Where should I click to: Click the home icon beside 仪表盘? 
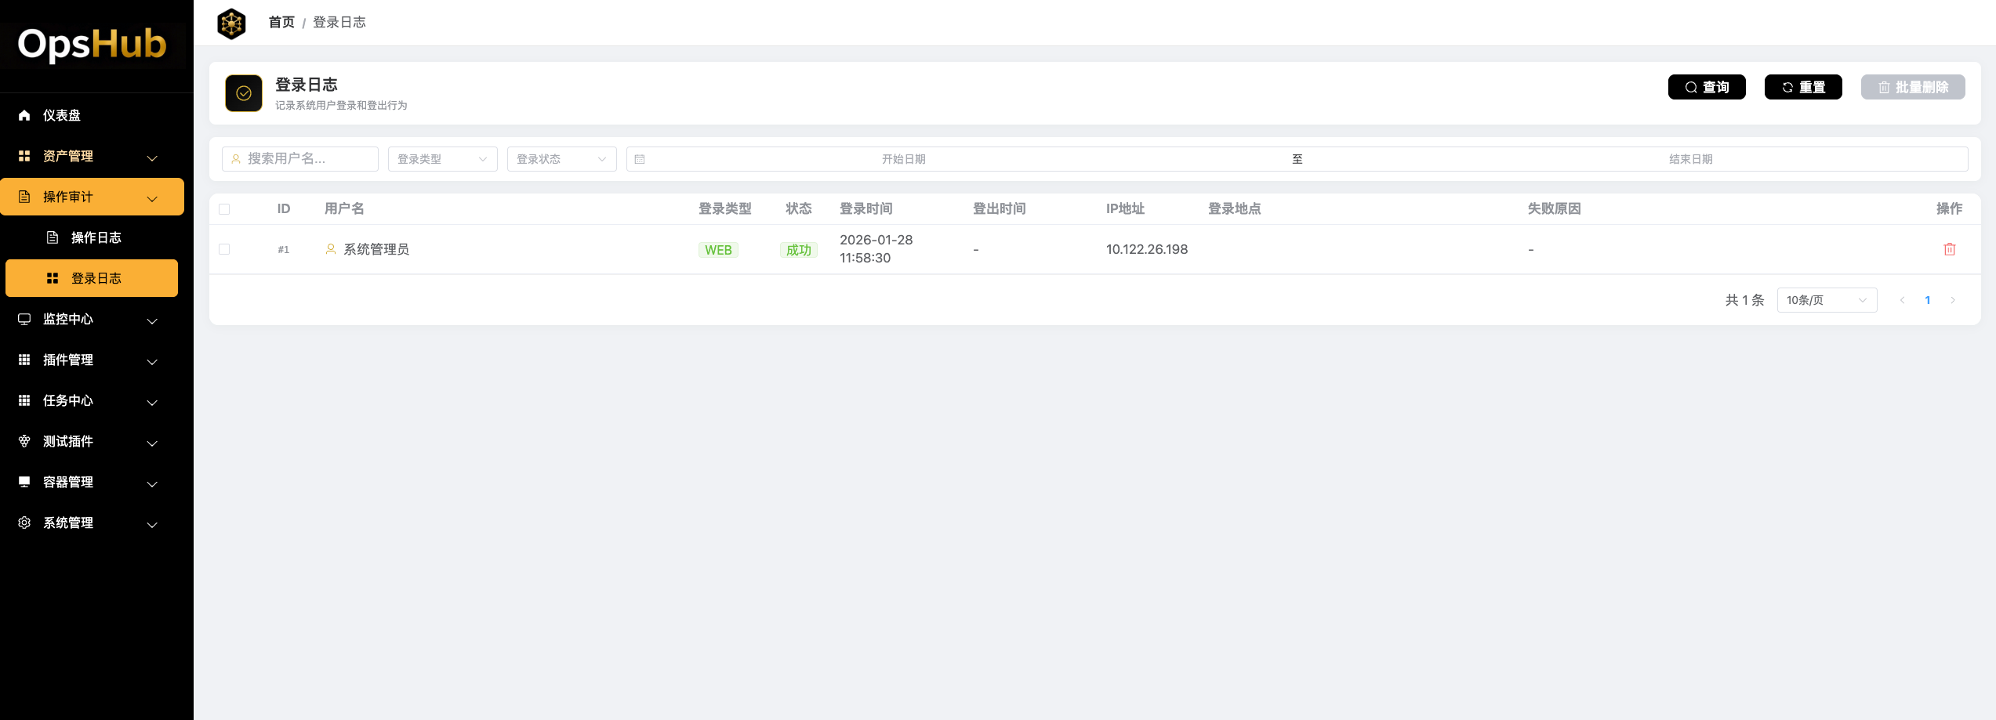(24, 115)
